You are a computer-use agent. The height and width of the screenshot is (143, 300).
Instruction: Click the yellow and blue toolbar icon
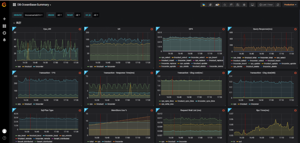coord(204,5)
